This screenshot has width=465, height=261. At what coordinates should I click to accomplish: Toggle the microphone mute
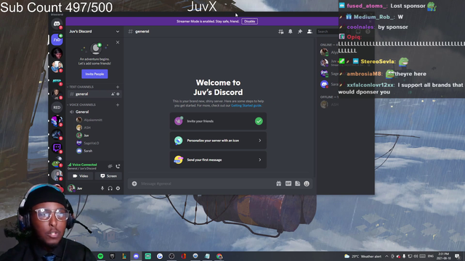pyautogui.click(x=102, y=188)
